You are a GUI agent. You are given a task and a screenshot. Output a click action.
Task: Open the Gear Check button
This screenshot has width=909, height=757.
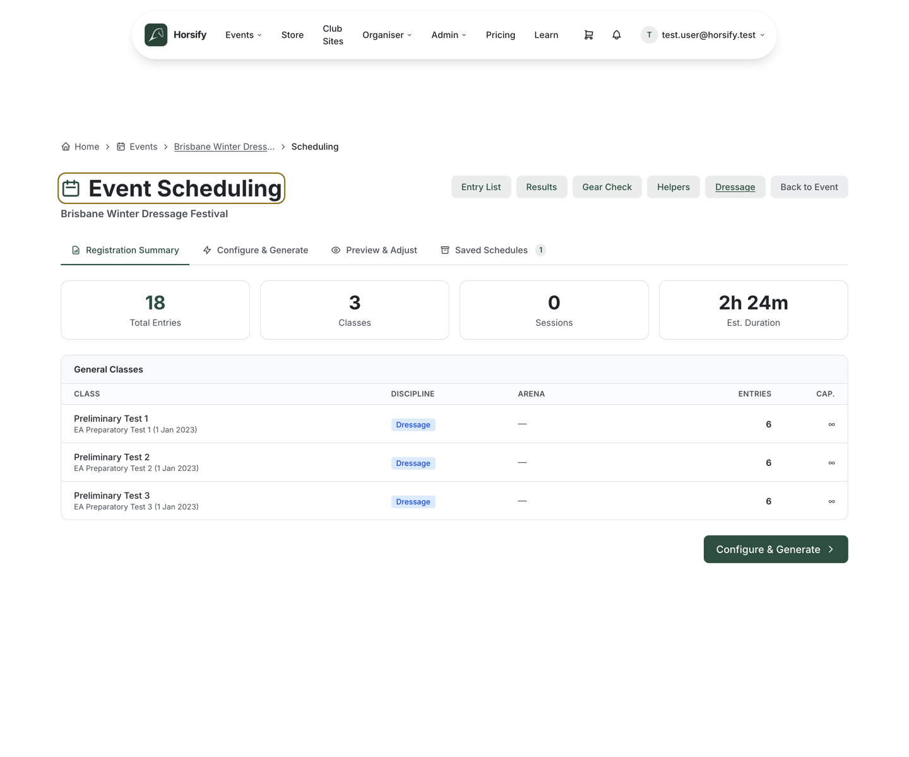[x=607, y=187]
